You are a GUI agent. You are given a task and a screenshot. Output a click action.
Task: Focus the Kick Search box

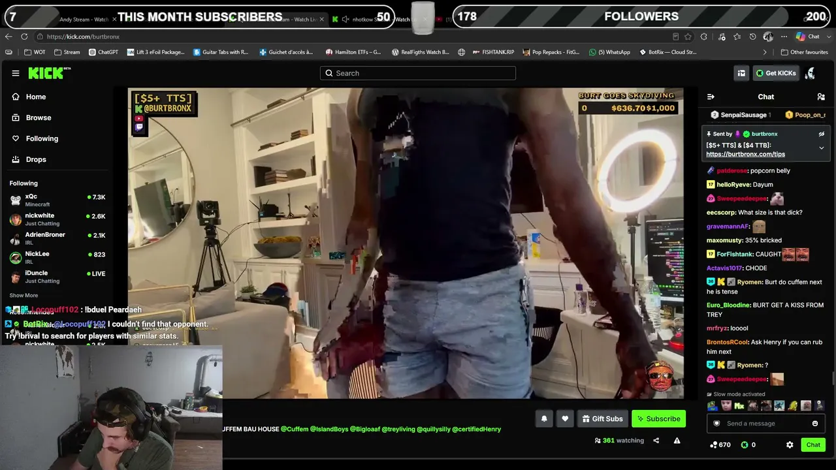(x=418, y=73)
